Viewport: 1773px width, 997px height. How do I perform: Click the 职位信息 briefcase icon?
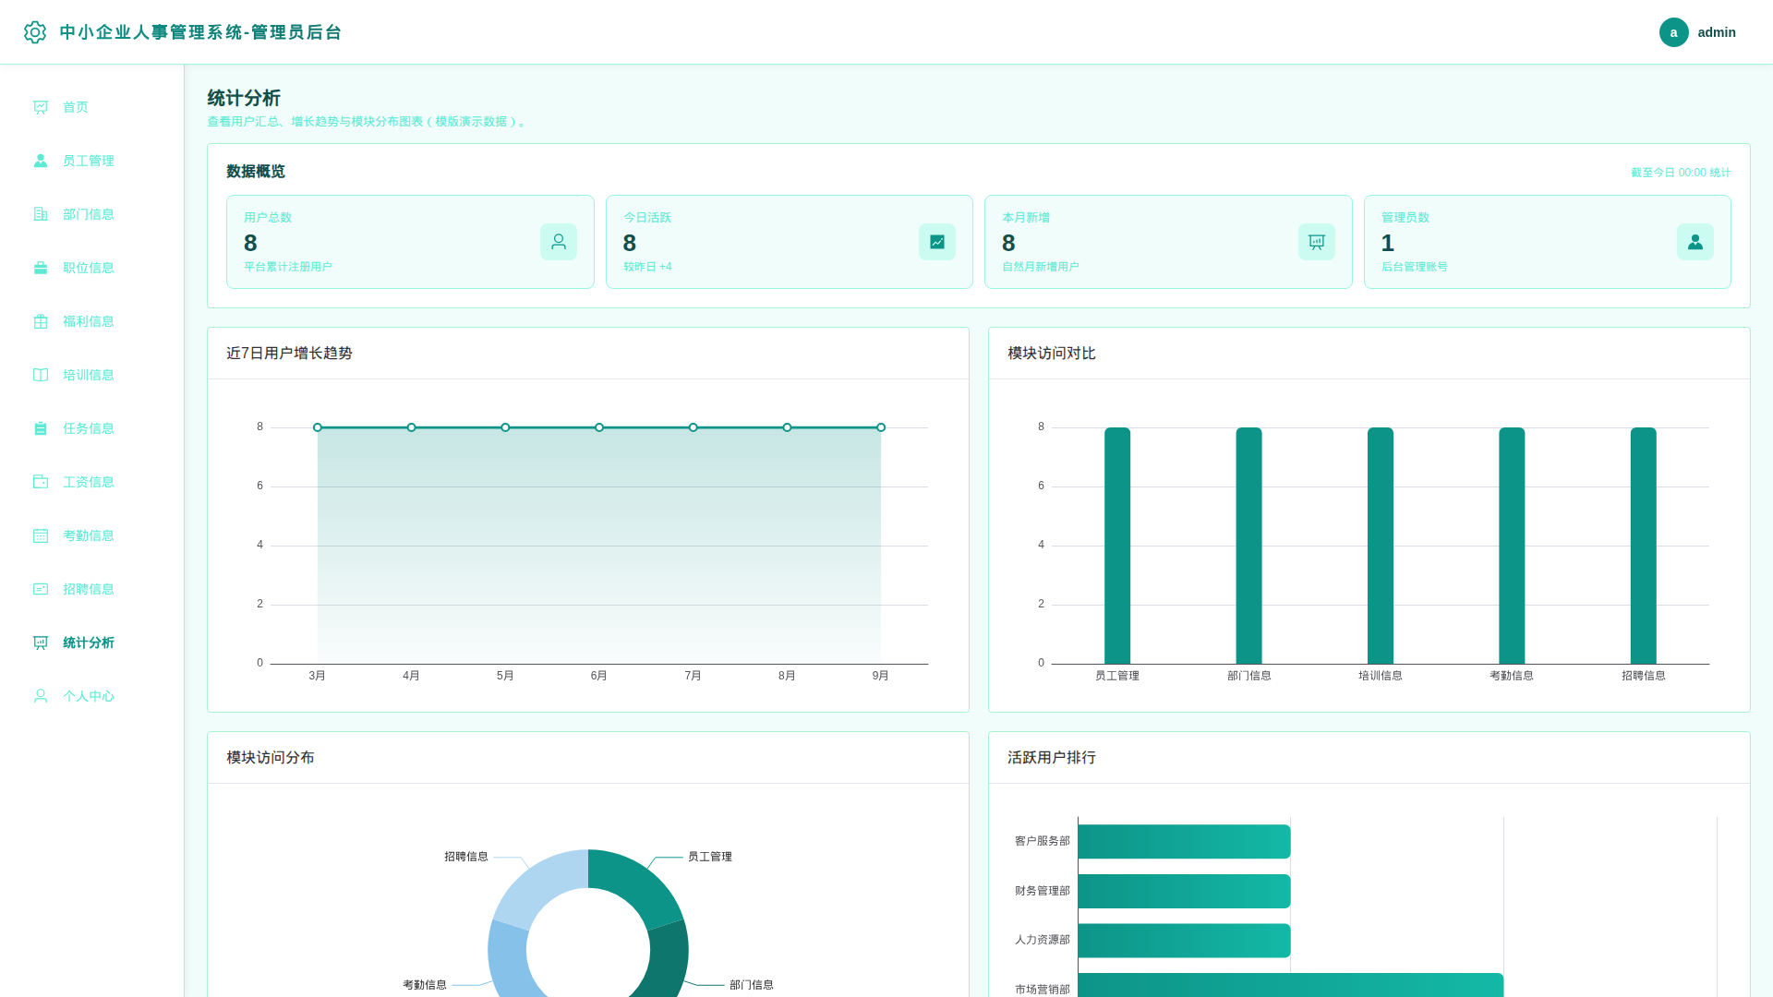pyautogui.click(x=41, y=268)
